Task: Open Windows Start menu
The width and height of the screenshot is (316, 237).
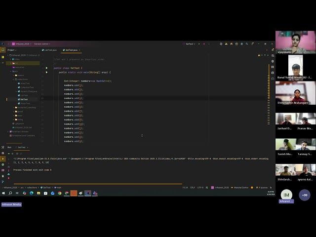Action: (x=3, y=193)
